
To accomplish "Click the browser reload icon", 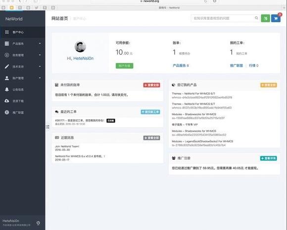I will coord(205,1).
